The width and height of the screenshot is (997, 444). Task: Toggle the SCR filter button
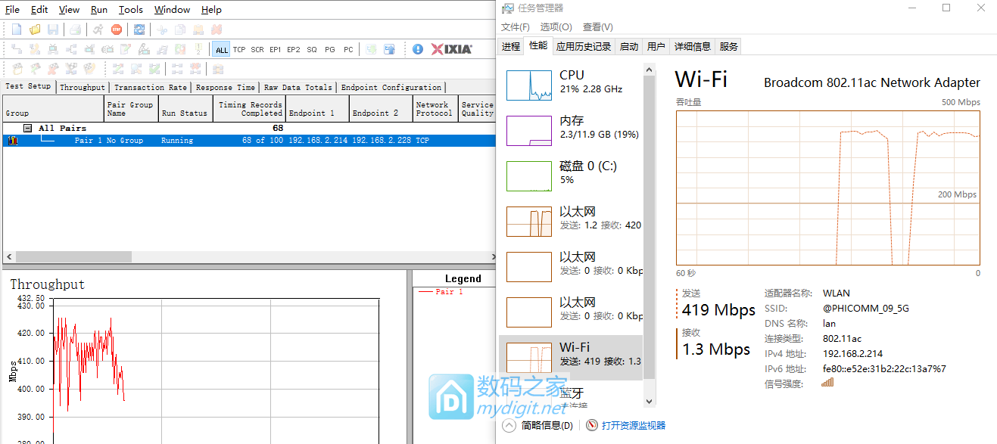[x=257, y=50]
